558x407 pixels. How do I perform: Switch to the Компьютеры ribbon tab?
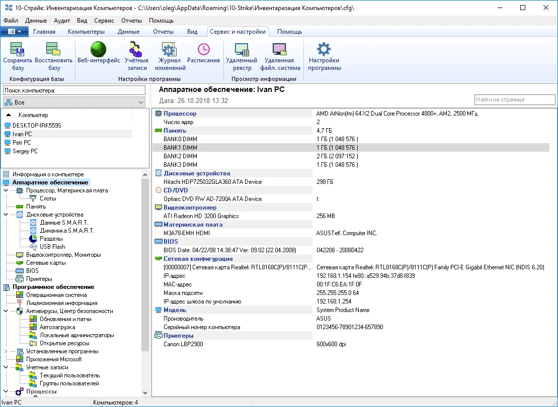coord(86,32)
